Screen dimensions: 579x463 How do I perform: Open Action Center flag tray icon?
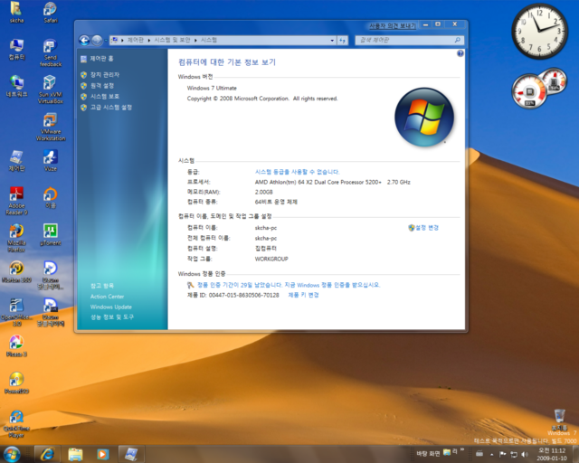[x=503, y=454]
